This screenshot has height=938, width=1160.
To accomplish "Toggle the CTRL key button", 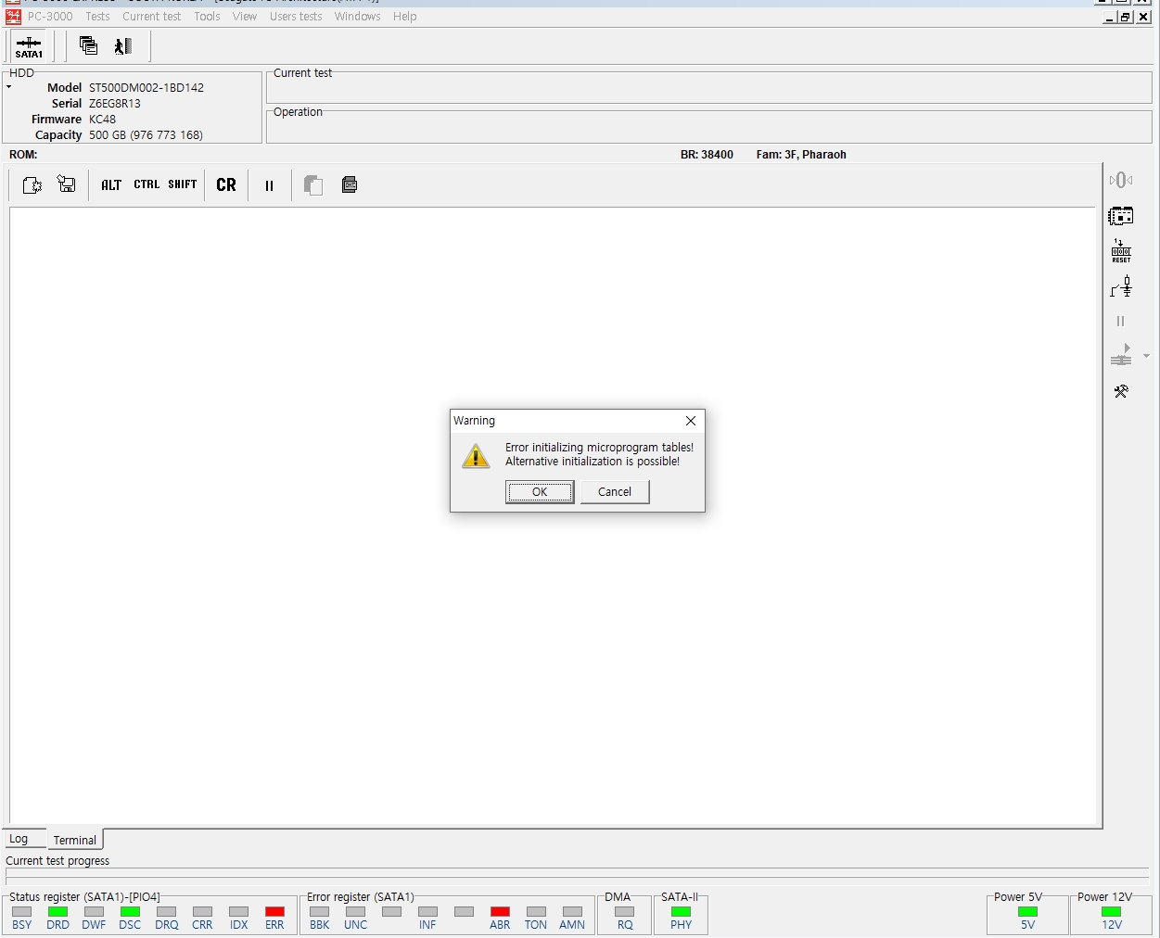I will [147, 184].
